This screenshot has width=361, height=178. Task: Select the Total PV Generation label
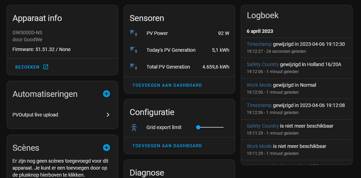tap(168, 67)
